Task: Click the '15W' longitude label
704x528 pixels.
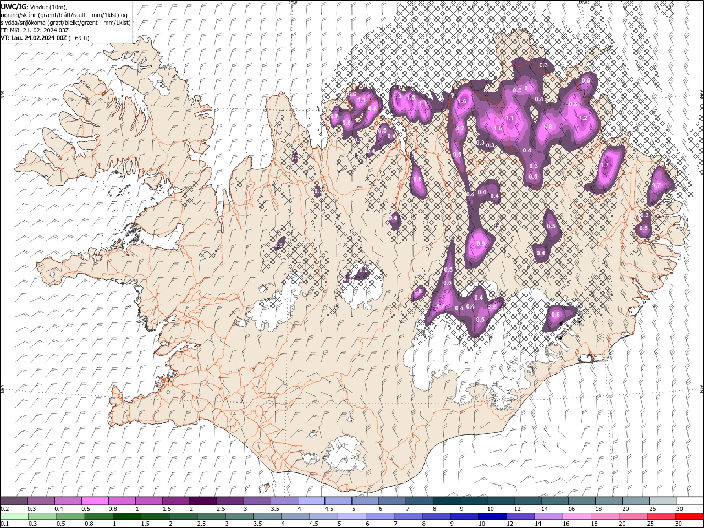Action: click(x=582, y=3)
